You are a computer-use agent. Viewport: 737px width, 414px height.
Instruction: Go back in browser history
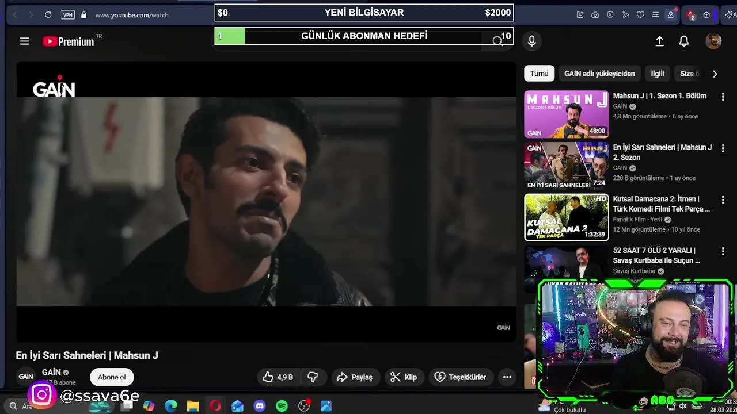pos(15,15)
